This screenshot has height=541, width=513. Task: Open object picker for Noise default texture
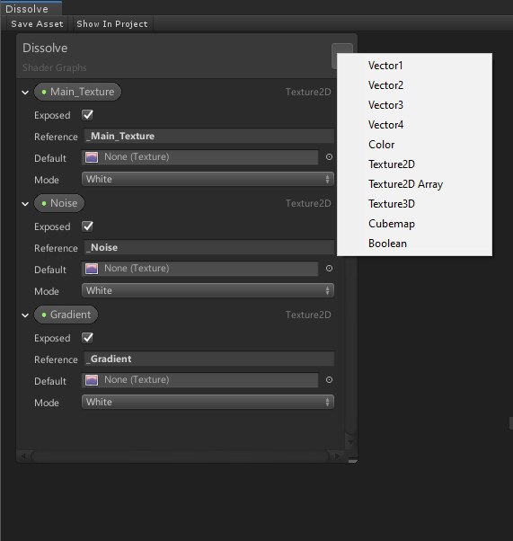(329, 269)
